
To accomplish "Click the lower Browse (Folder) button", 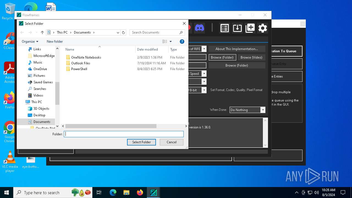I will [x=237, y=65].
